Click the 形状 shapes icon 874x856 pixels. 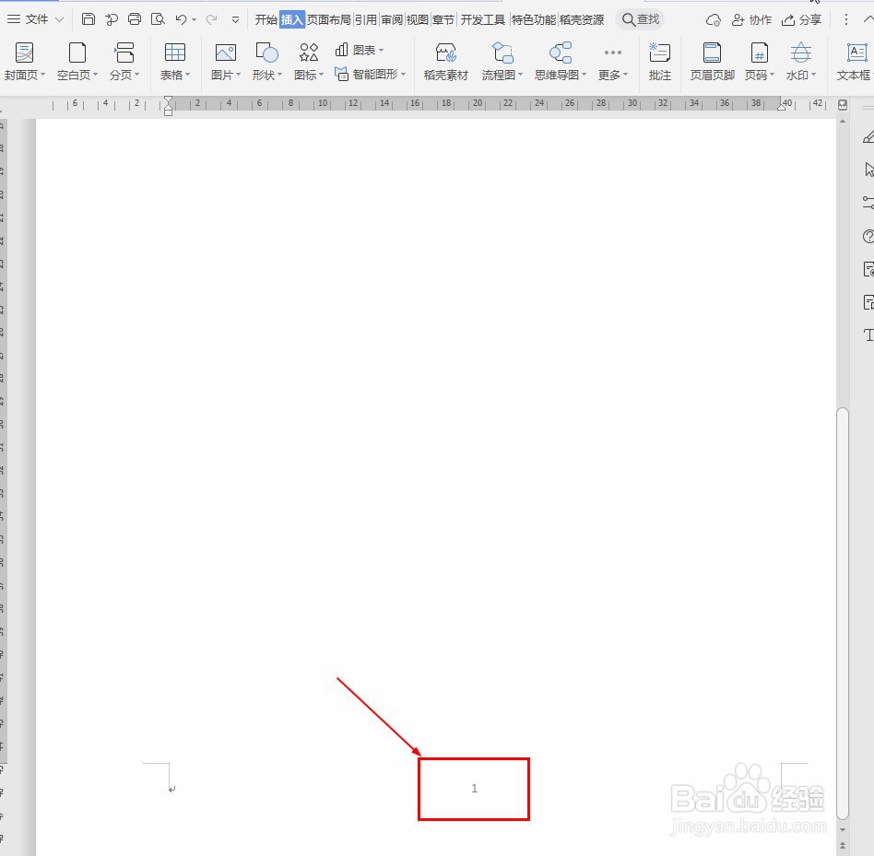click(x=266, y=53)
